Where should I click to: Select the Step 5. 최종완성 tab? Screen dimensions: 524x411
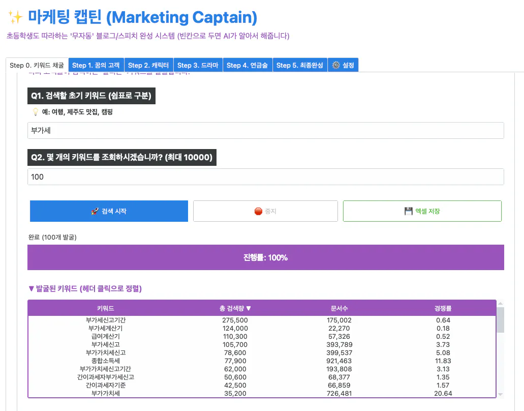[x=300, y=65]
